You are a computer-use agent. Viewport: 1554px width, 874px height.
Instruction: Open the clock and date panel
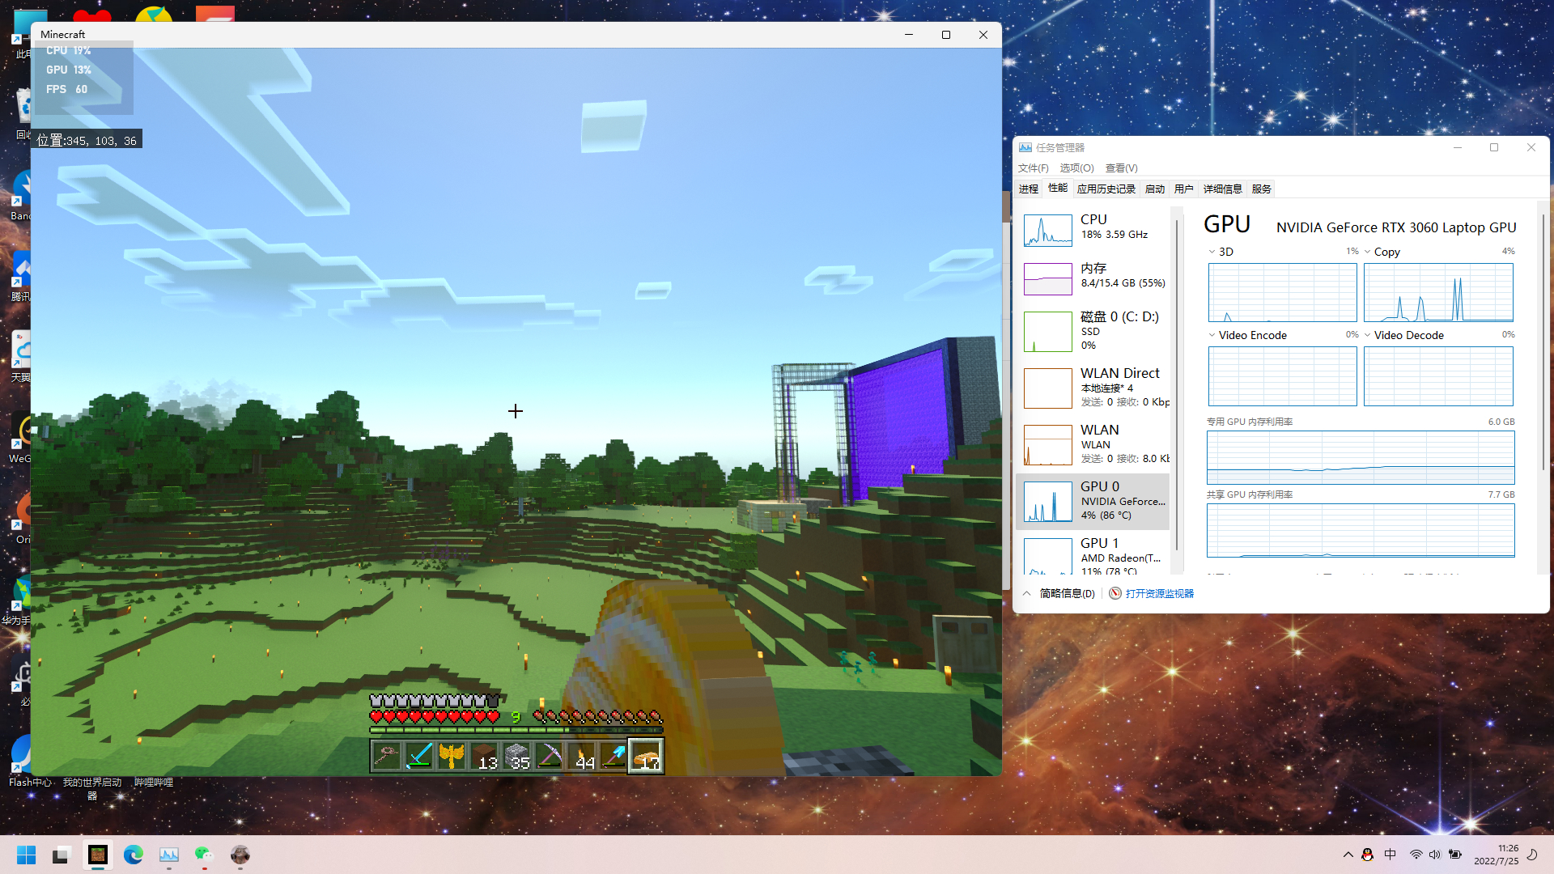pyautogui.click(x=1497, y=855)
